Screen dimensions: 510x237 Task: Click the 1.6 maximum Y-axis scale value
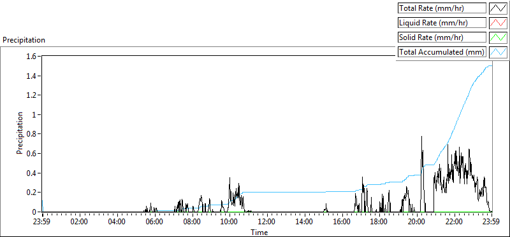pyautogui.click(x=34, y=57)
